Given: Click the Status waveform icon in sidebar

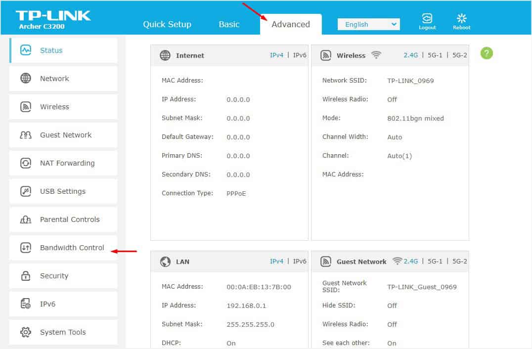Looking at the screenshot, I should pyautogui.click(x=26, y=50).
